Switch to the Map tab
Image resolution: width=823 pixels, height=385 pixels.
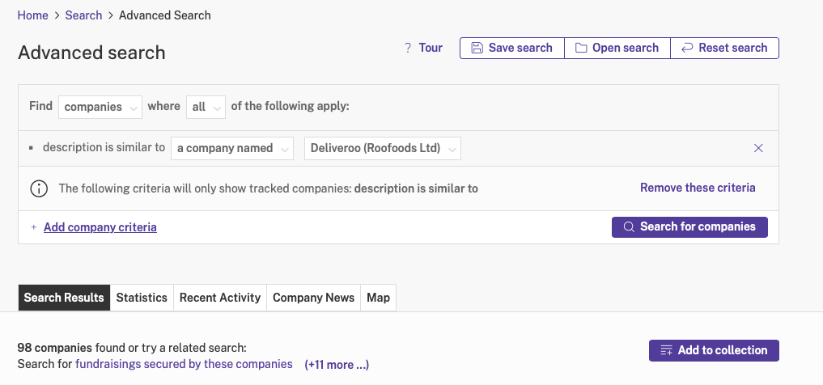coord(379,298)
